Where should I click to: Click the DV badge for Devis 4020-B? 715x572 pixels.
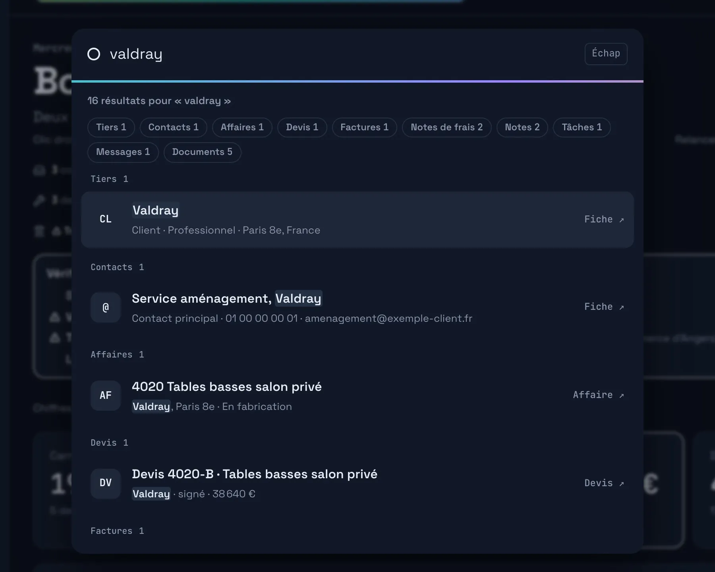click(106, 483)
